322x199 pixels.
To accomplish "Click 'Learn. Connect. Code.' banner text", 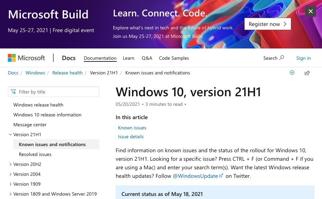I will pos(160,13).
